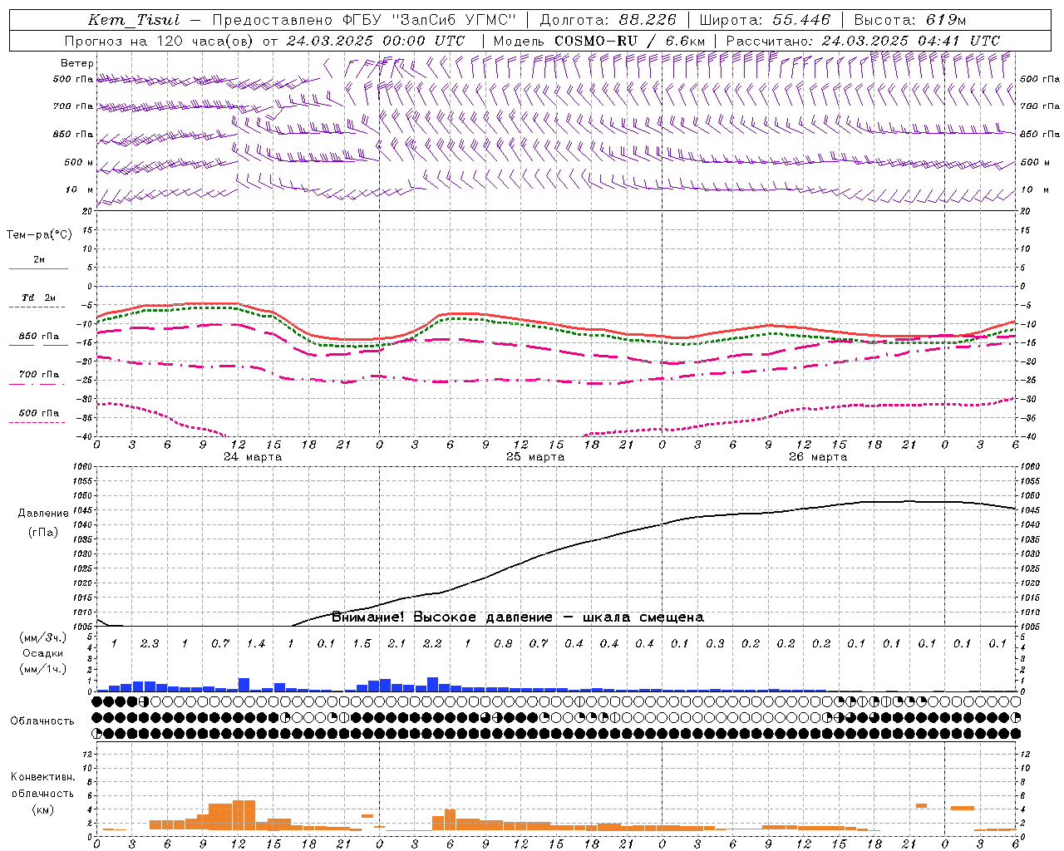Select the (км) unit below convective cloud label

tap(42, 809)
